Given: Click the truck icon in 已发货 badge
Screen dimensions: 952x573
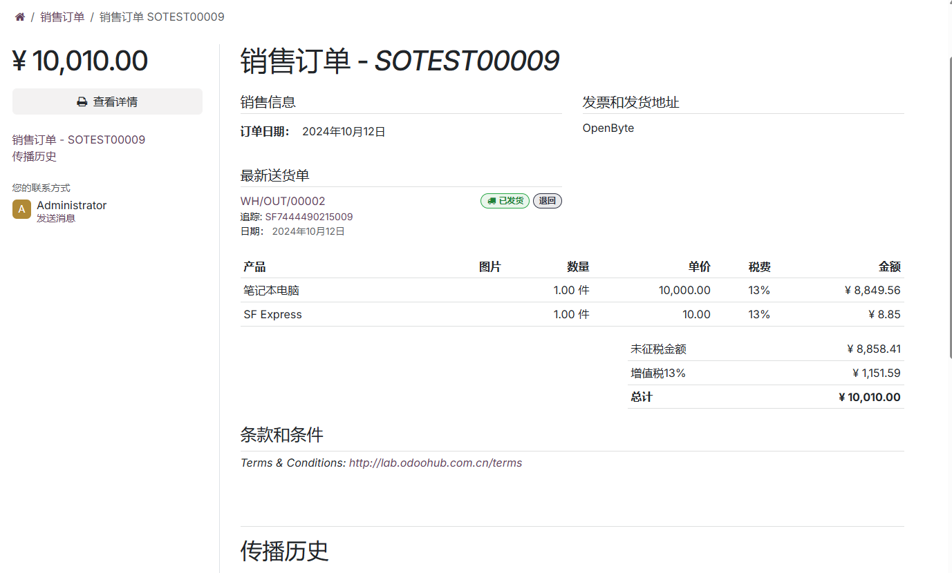Looking at the screenshot, I should tap(492, 201).
